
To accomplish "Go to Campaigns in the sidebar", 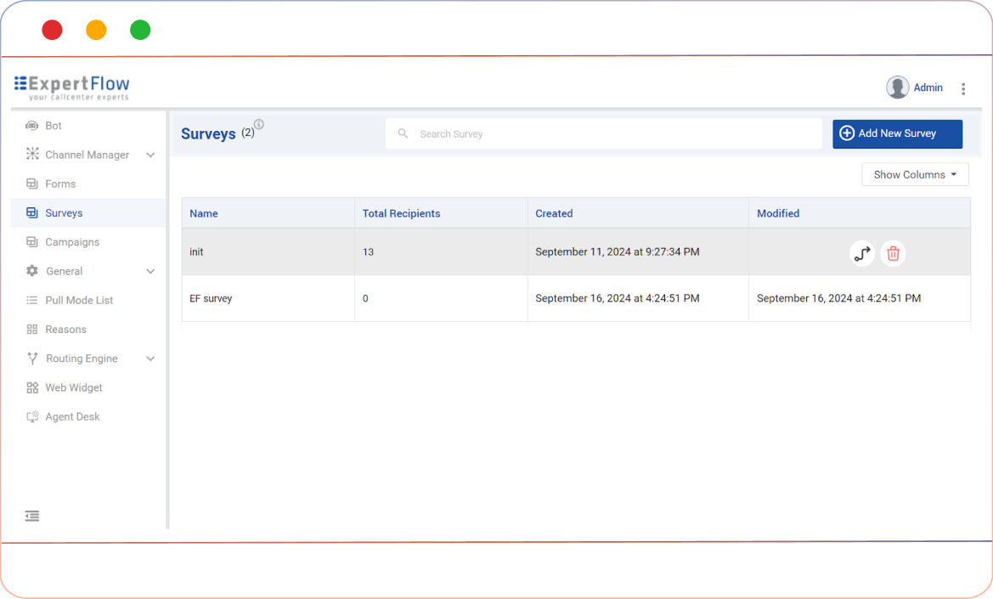I will click(72, 242).
